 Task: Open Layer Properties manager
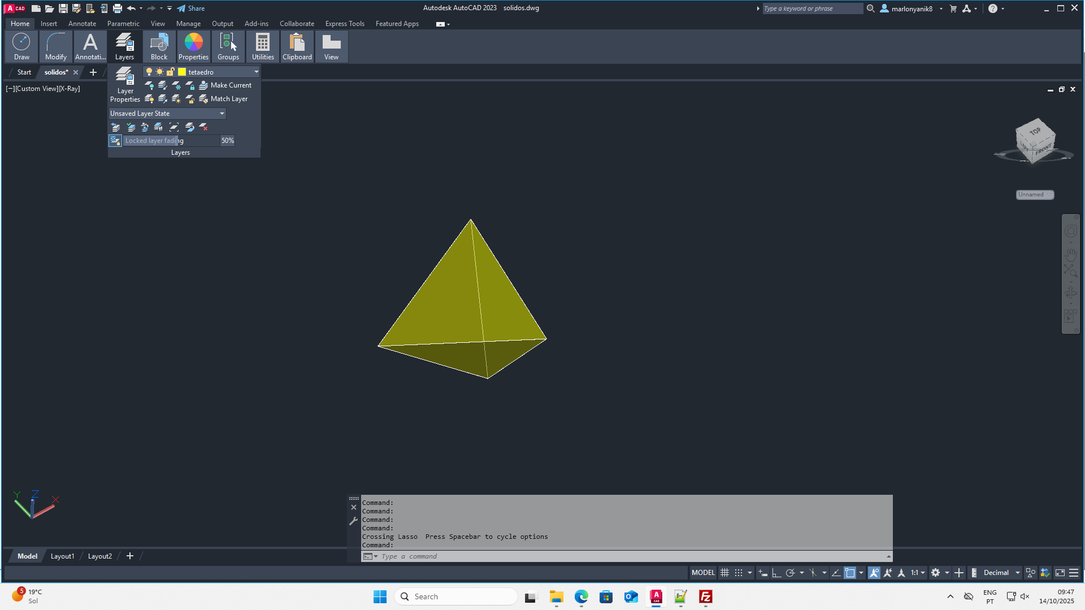click(x=125, y=85)
